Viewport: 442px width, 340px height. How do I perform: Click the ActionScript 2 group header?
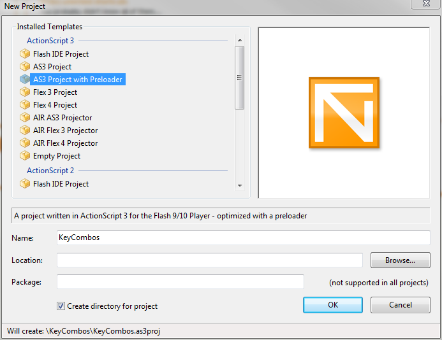click(x=50, y=170)
